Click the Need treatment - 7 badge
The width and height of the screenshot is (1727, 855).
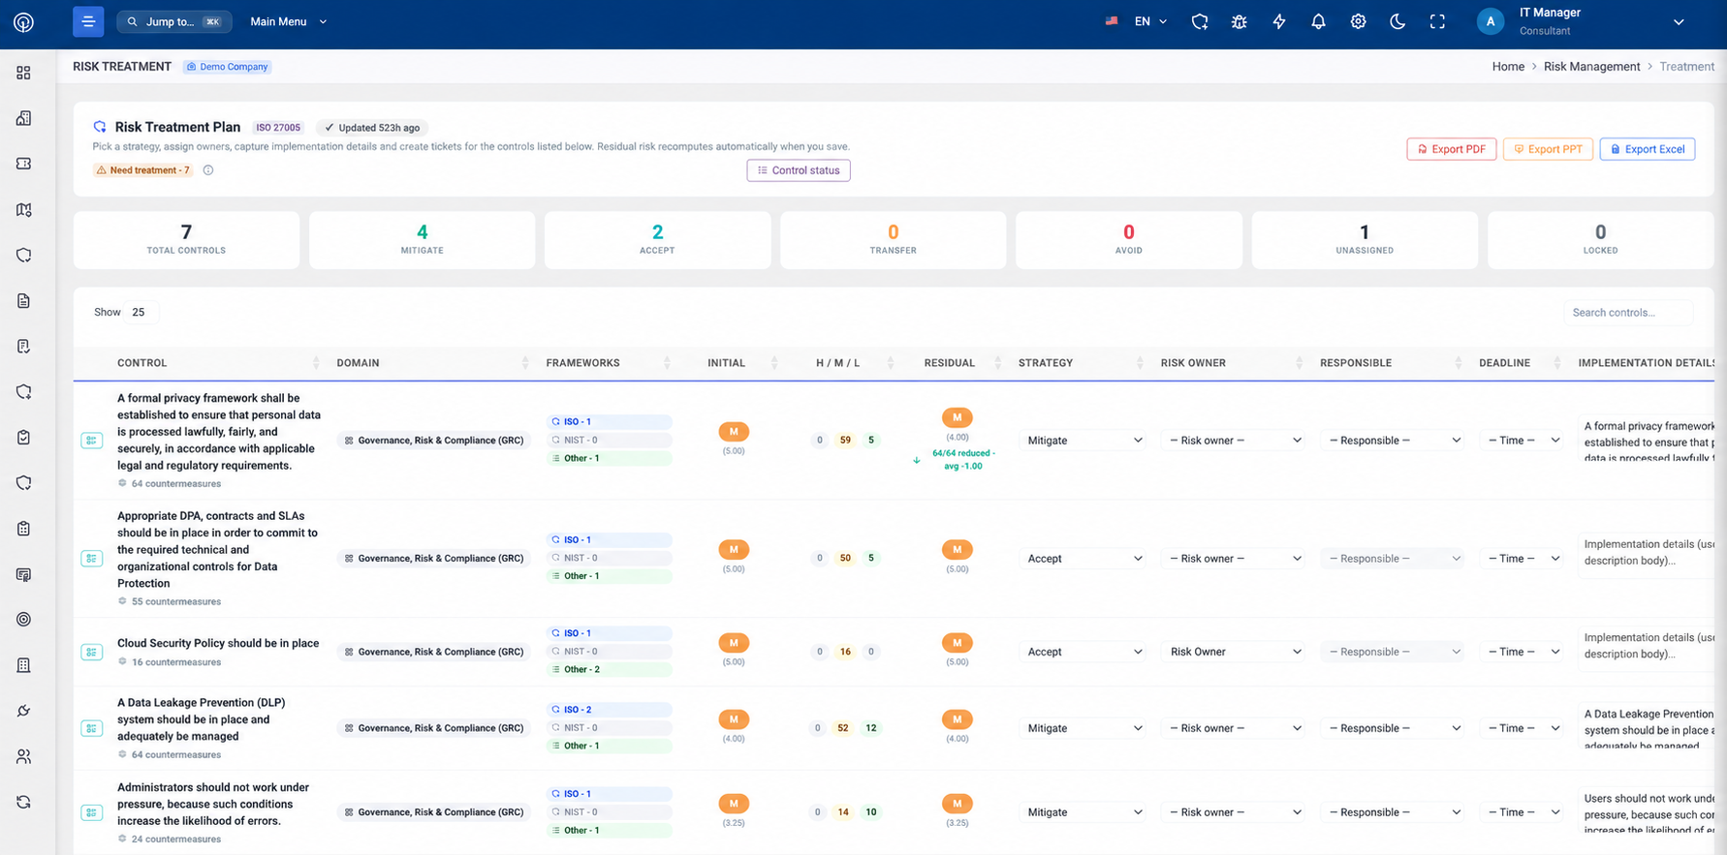(x=142, y=170)
